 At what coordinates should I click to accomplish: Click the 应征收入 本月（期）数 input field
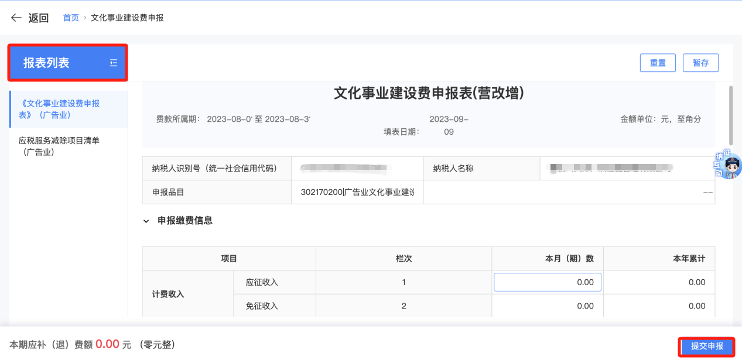click(547, 282)
